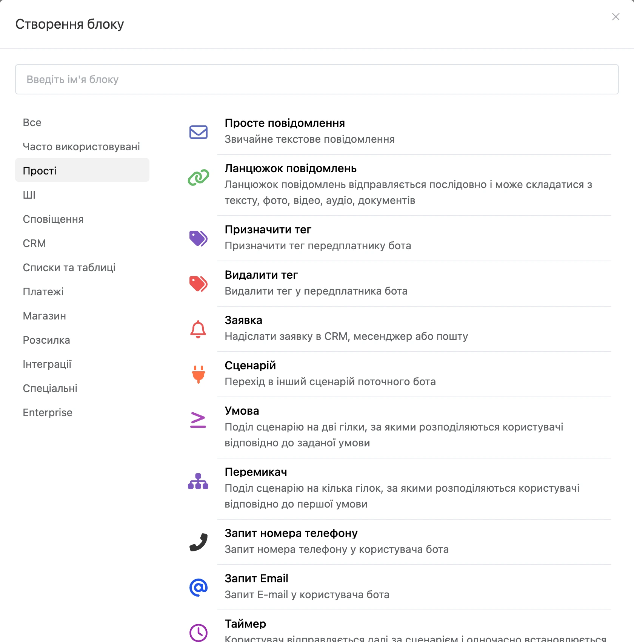Click the blue at-sign Email icon
Screen dimensions: 634x642
click(198, 588)
